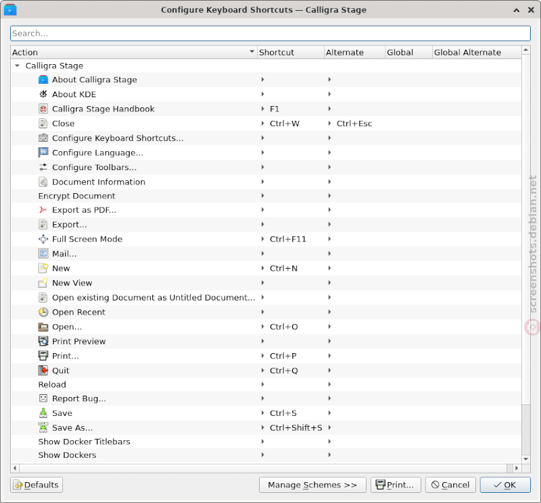The height and width of the screenshot is (503, 541).
Task: Click the horizontal scrollbar left arrow
Action: pyautogui.click(x=15, y=468)
